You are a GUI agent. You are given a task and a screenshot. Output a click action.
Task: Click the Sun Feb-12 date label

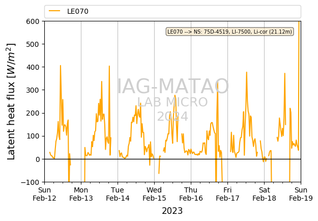click(x=44, y=194)
